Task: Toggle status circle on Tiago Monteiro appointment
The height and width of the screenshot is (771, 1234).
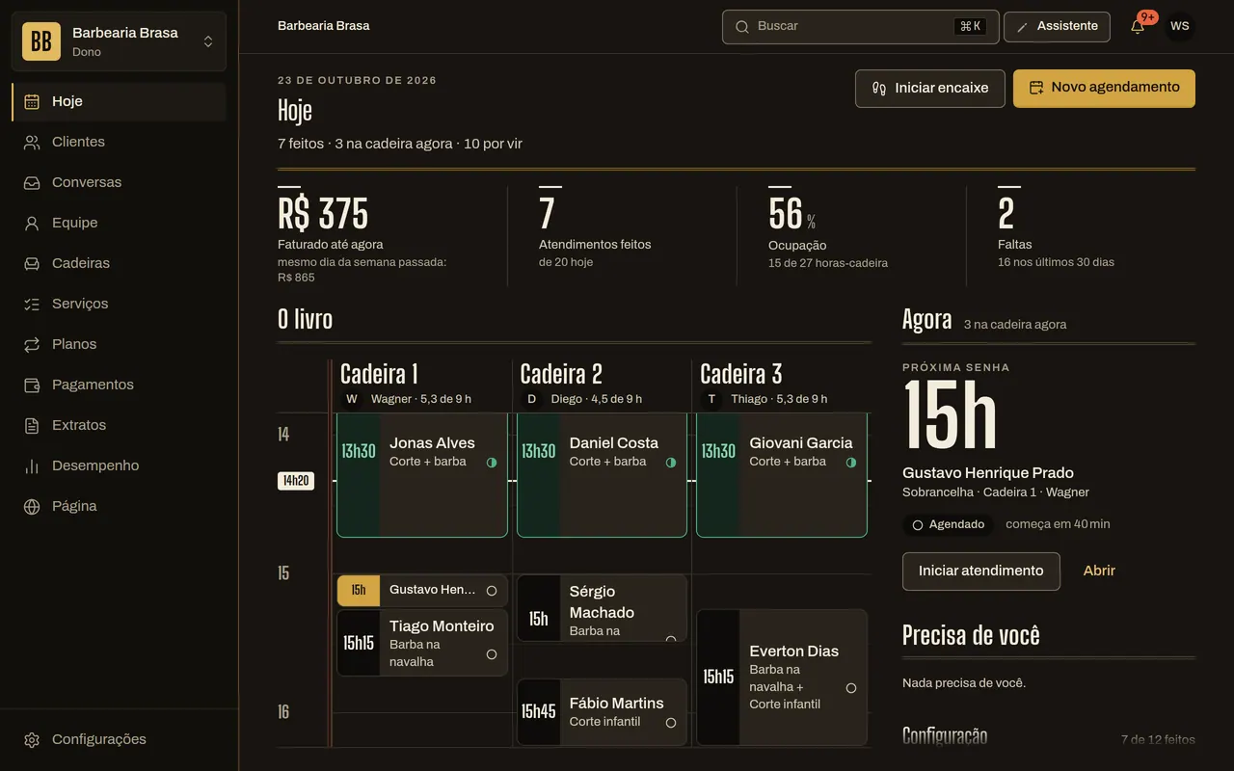Action: click(492, 654)
